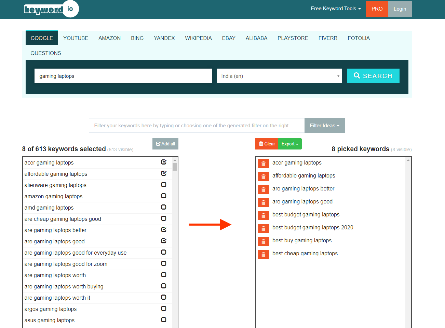Viewport: 445px width, 328px height.
Task: Select the ALIBABA tab
Action: point(256,38)
